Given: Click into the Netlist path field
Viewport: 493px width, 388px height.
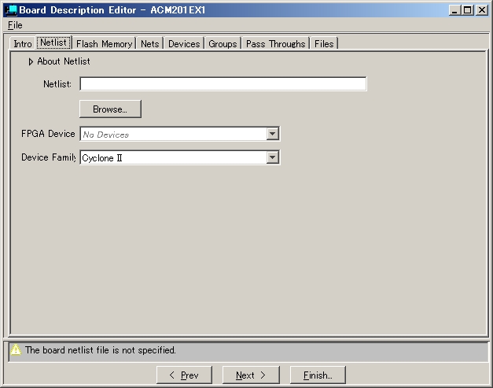Looking at the screenshot, I should point(223,84).
